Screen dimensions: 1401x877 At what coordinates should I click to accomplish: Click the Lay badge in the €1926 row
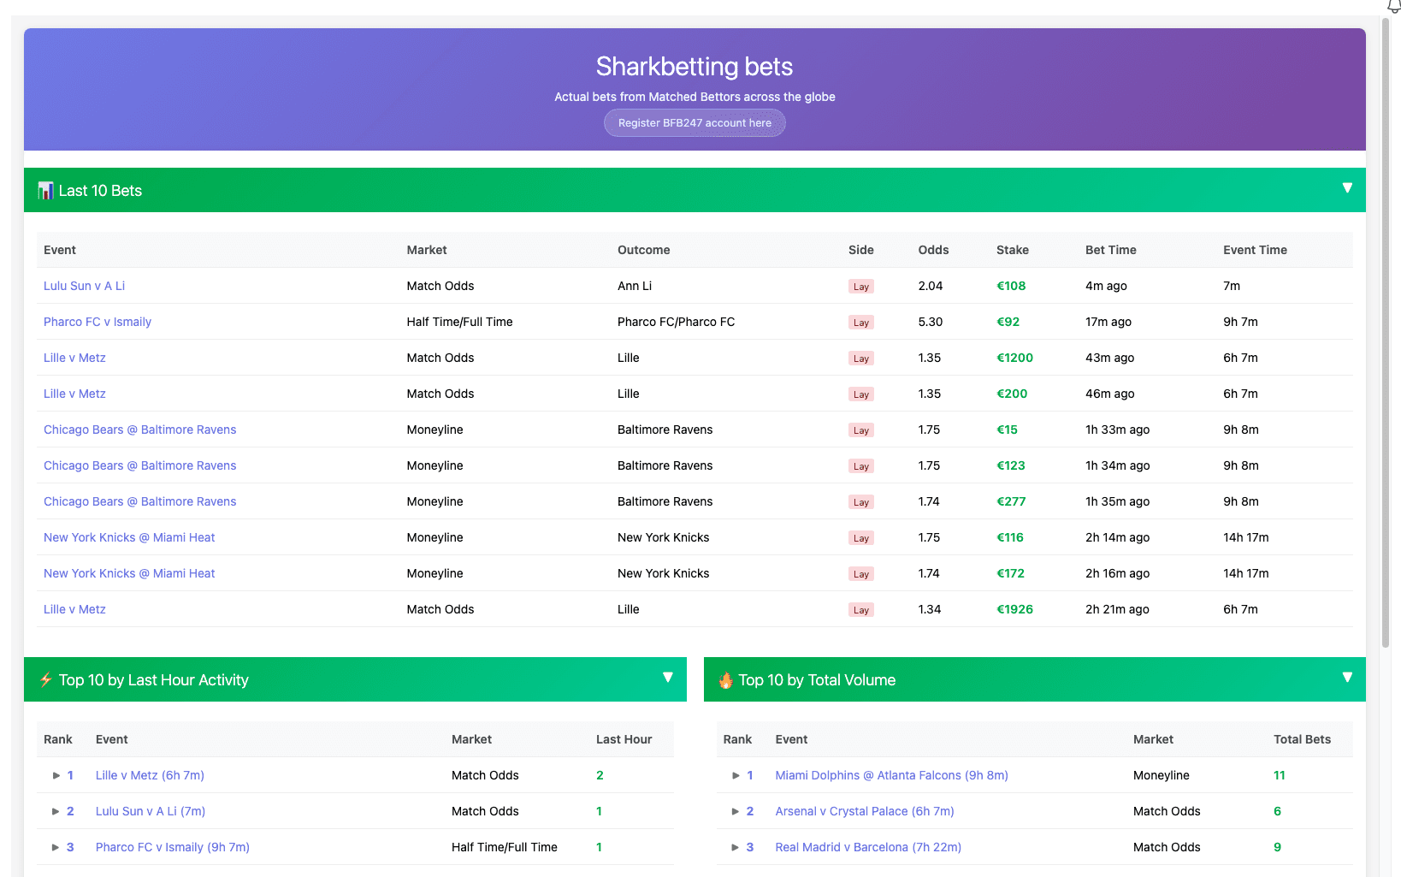pyautogui.click(x=860, y=610)
